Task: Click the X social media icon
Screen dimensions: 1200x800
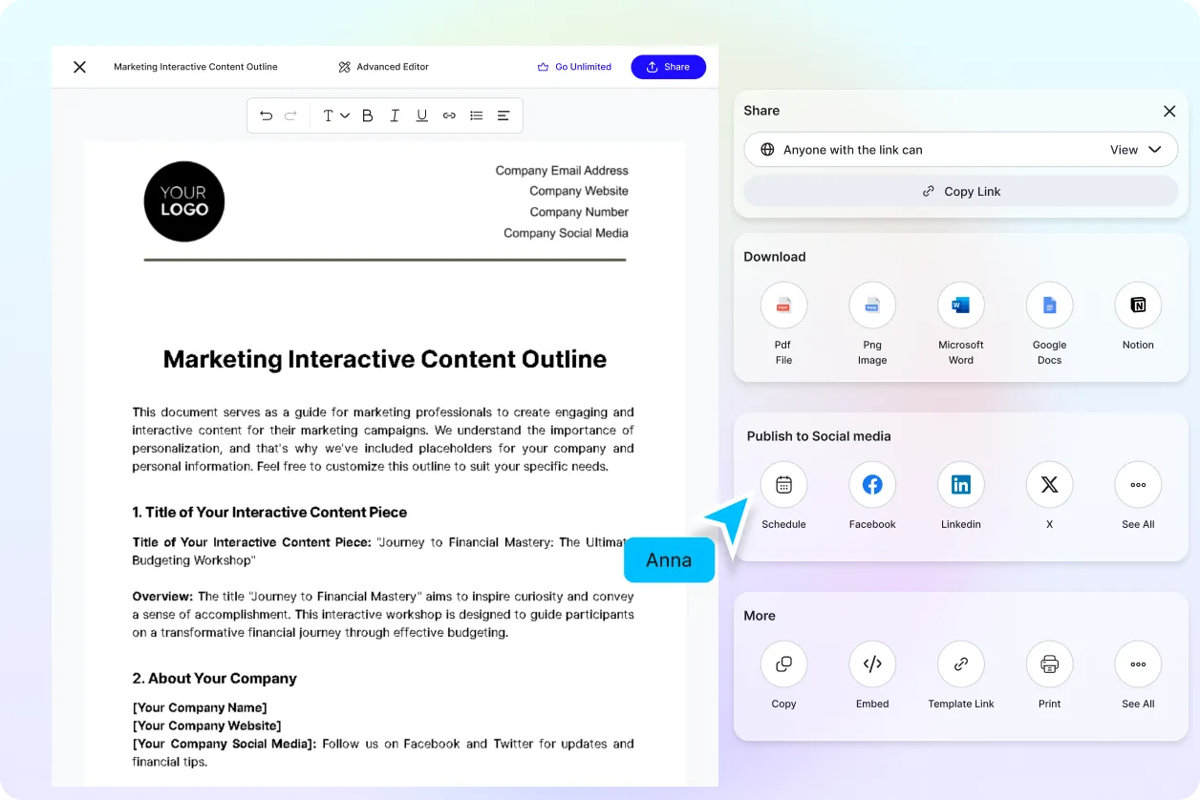Action: click(1049, 485)
